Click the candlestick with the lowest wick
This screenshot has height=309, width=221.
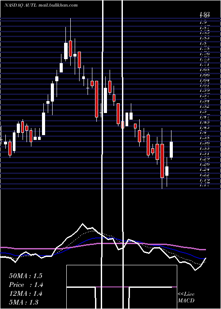click(162, 161)
